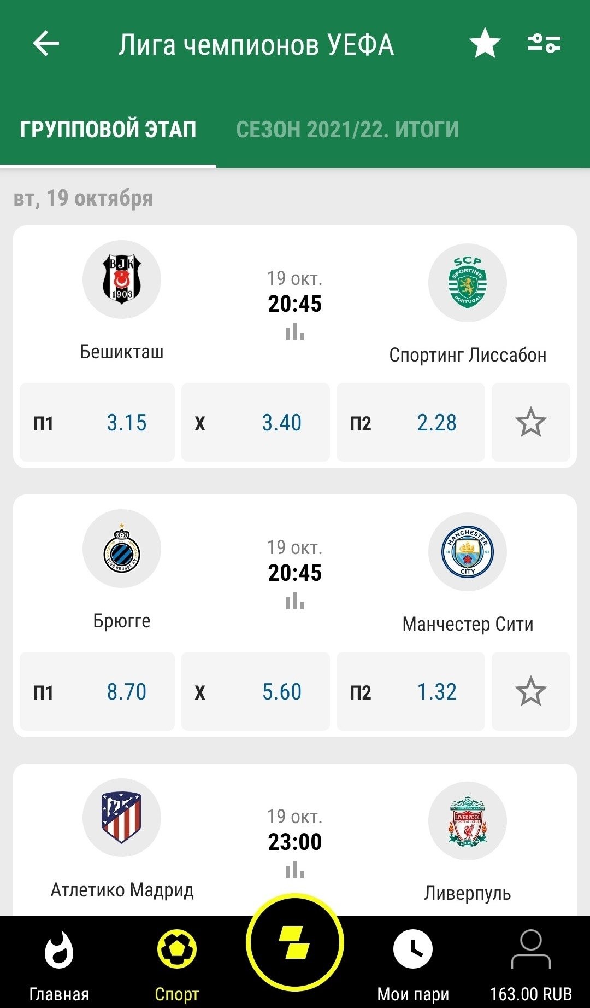This screenshot has width=590, height=1008.
Task: Bet on П1 3.15 for Бешикташ
Action: point(97,423)
